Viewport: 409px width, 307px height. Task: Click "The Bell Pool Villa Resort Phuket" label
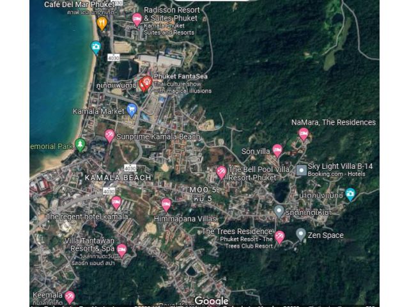(x=259, y=173)
